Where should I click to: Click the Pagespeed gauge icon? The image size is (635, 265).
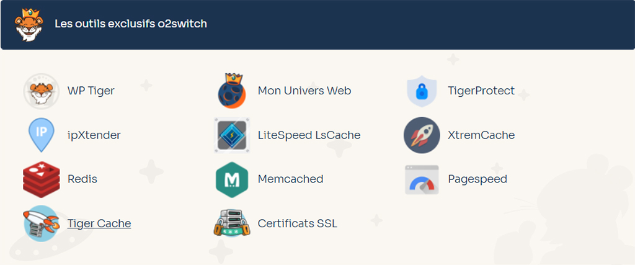point(422,179)
